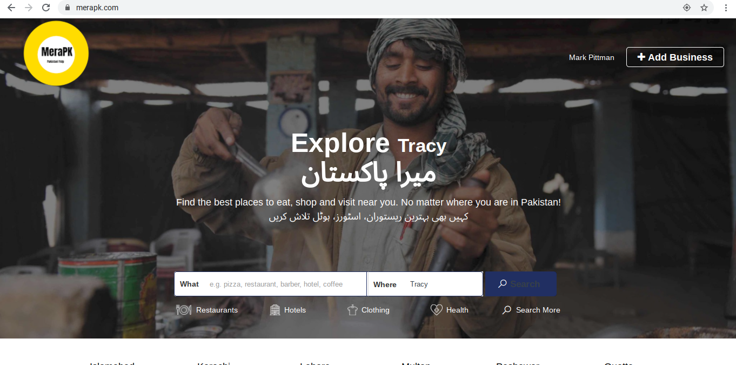
Task: Click the location target icon in address bar
Action: pos(687,8)
